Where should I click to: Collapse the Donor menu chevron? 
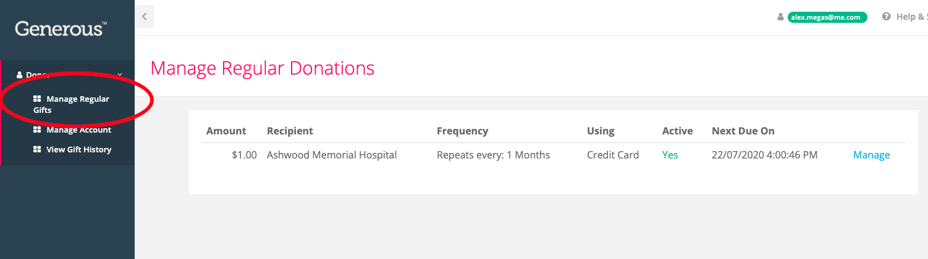point(120,75)
